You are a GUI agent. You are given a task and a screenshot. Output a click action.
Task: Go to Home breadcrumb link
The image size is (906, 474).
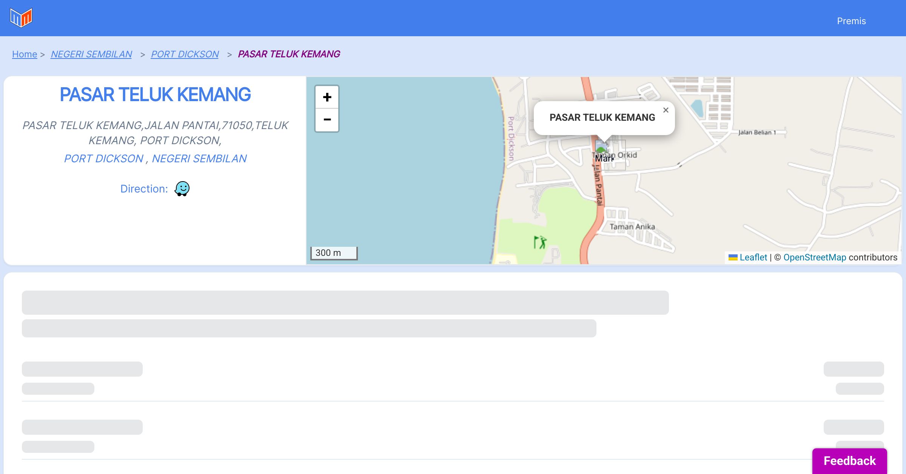[x=25, y=54]
